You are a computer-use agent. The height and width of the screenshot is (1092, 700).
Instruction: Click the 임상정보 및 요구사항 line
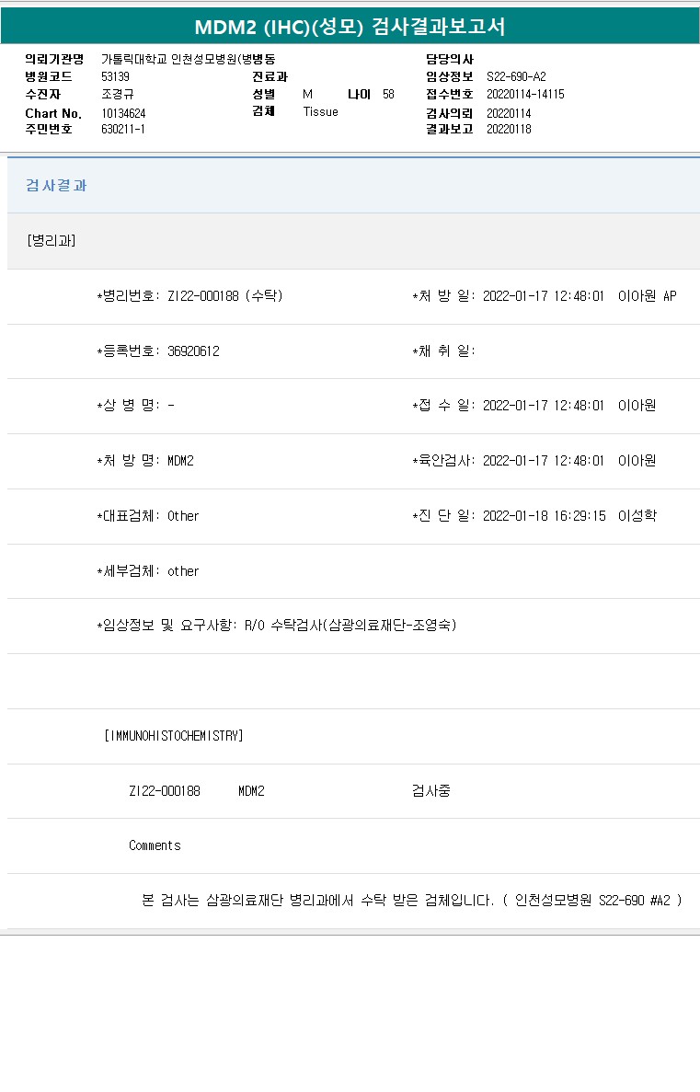pyautogui.click(x=277, y=626)
